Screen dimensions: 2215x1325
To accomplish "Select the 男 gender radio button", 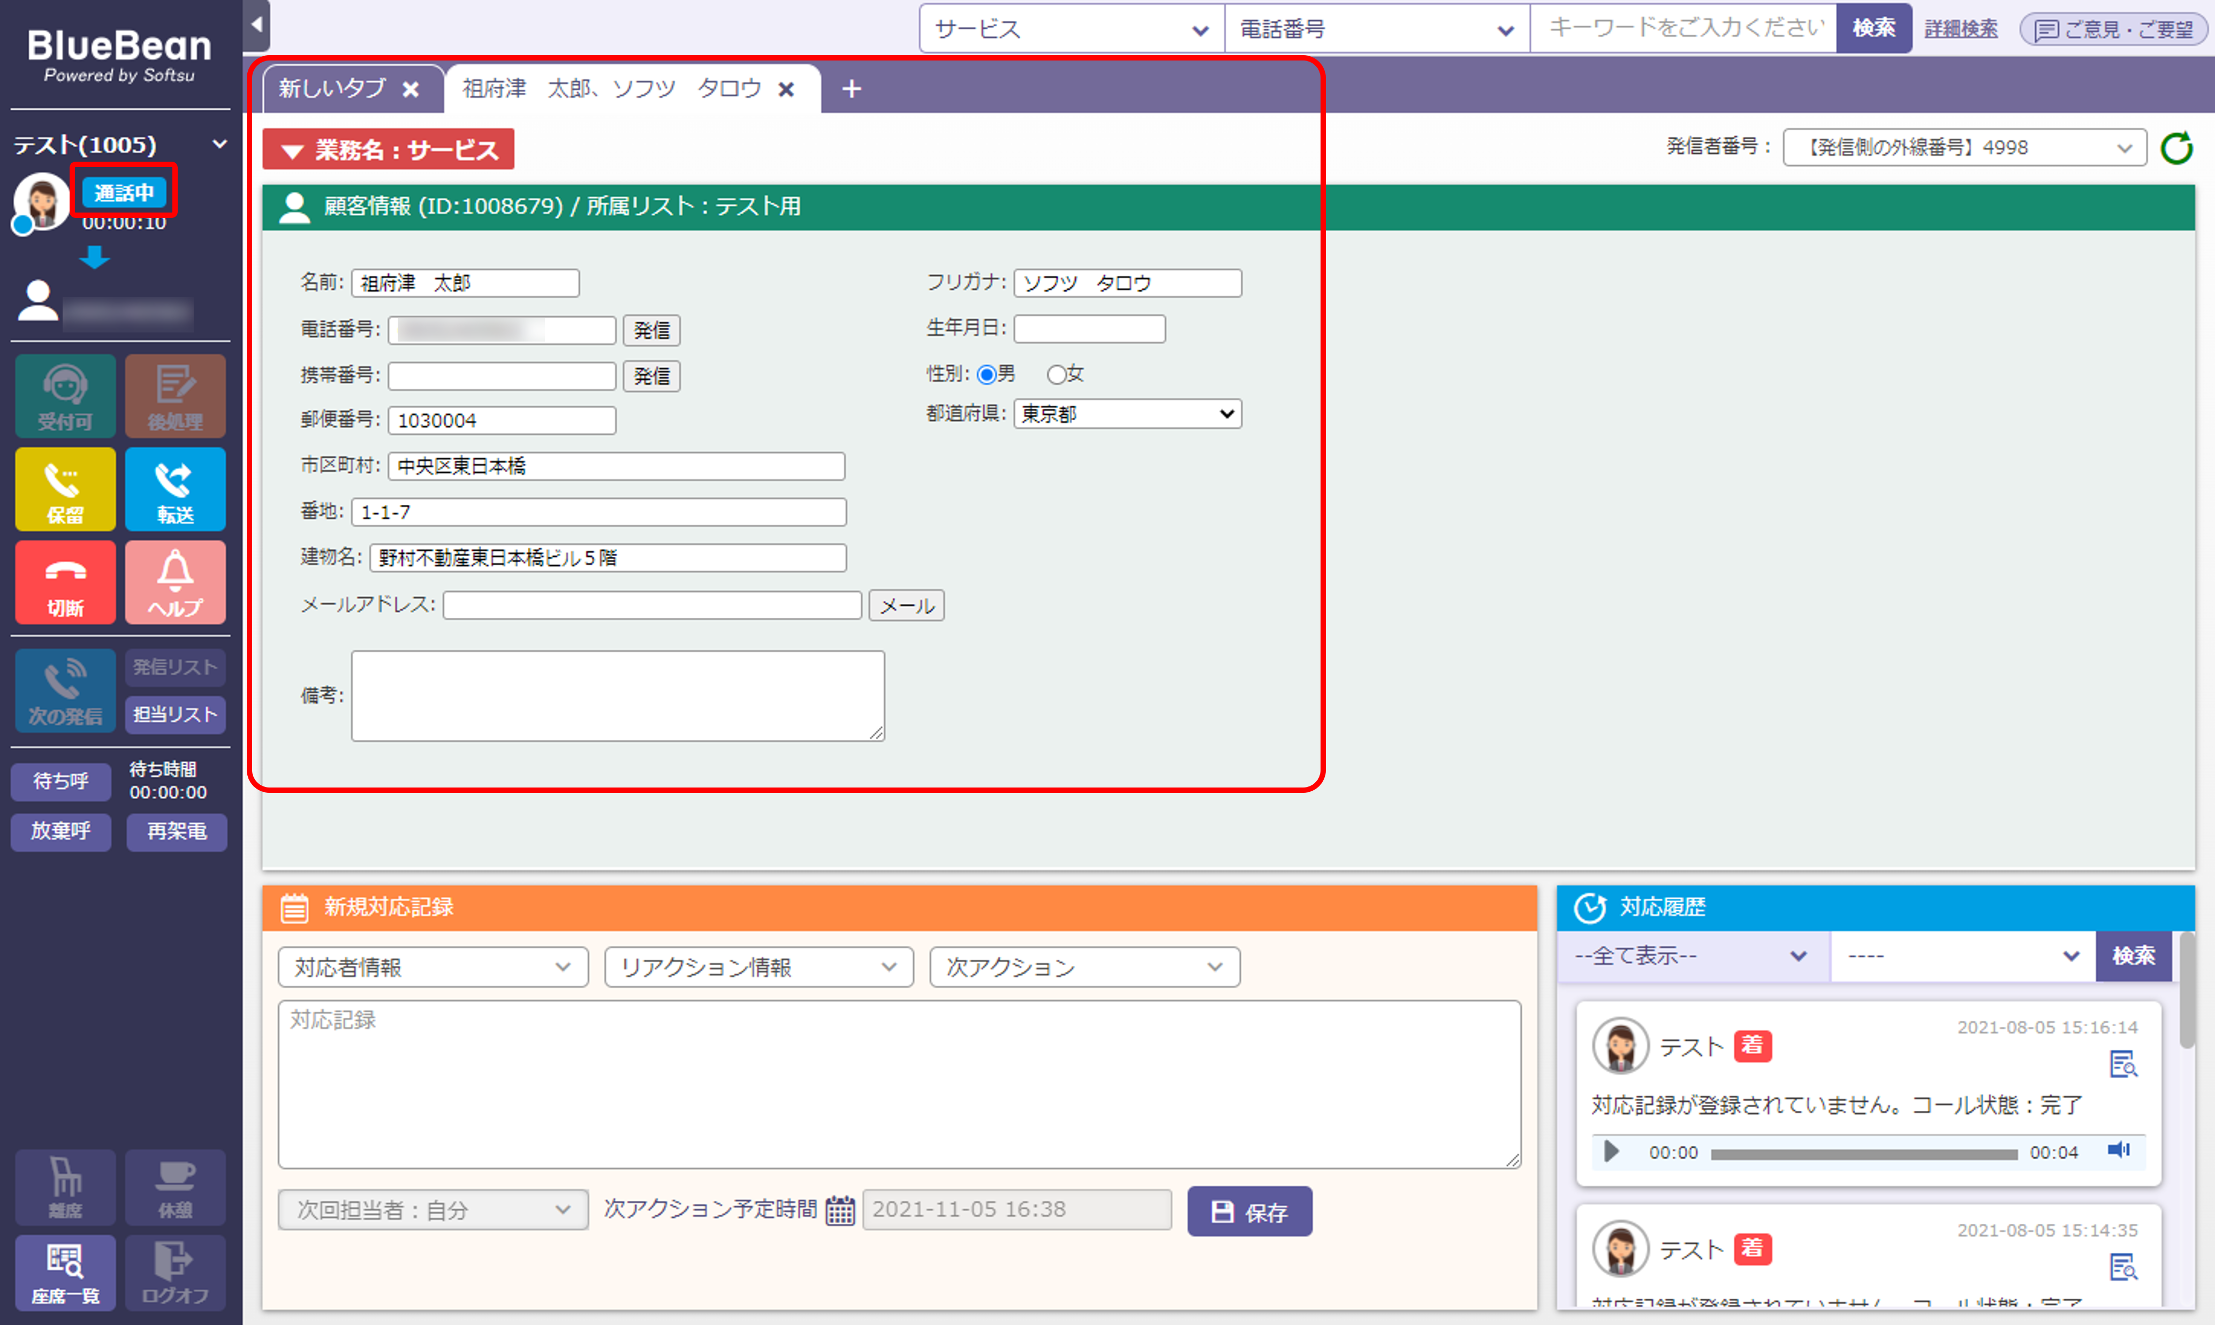I will click(987, 375).
